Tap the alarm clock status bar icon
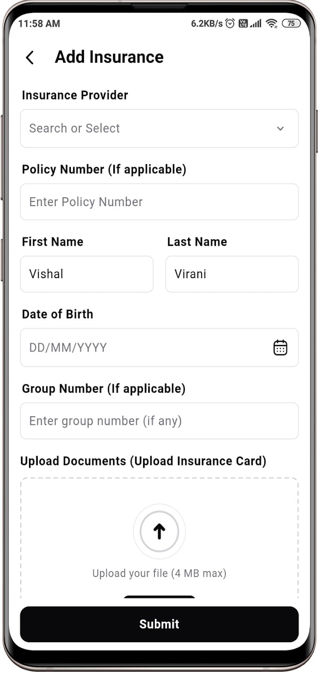This screenshot has width=318, height=673. pos(229,23)
